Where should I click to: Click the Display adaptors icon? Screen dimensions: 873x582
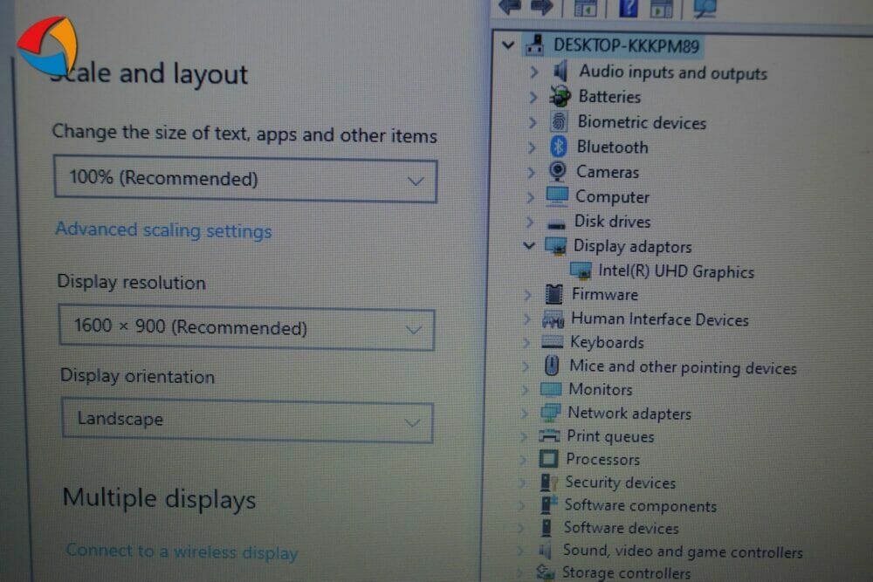click(x=555, y=245)
